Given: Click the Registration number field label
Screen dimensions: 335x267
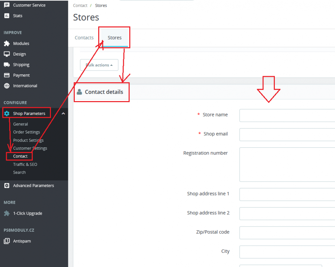Looking at the screenshot, I should pyautogui.click(x=205, y=153).
